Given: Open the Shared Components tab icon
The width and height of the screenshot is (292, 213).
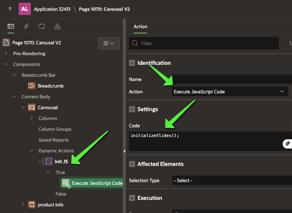Looking at the screenshot, I should (57, 27).
